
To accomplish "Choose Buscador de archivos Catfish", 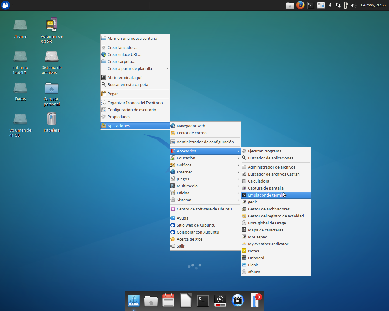I will tap(274, 174).
